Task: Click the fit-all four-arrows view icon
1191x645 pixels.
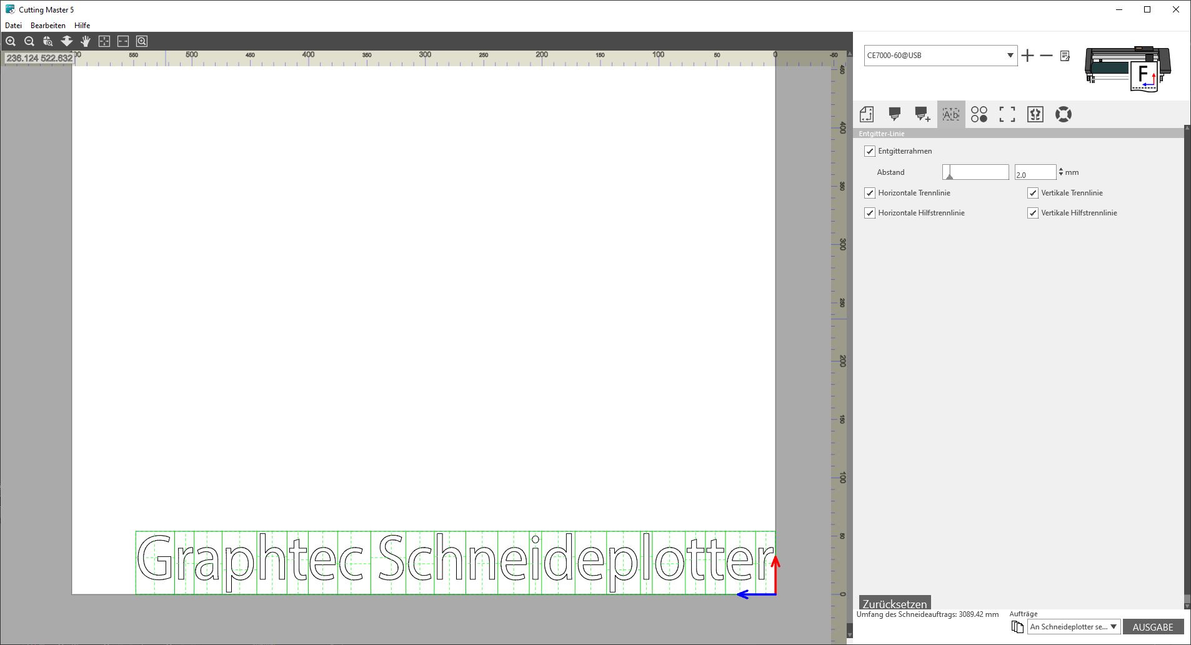Action: [104, 41]
